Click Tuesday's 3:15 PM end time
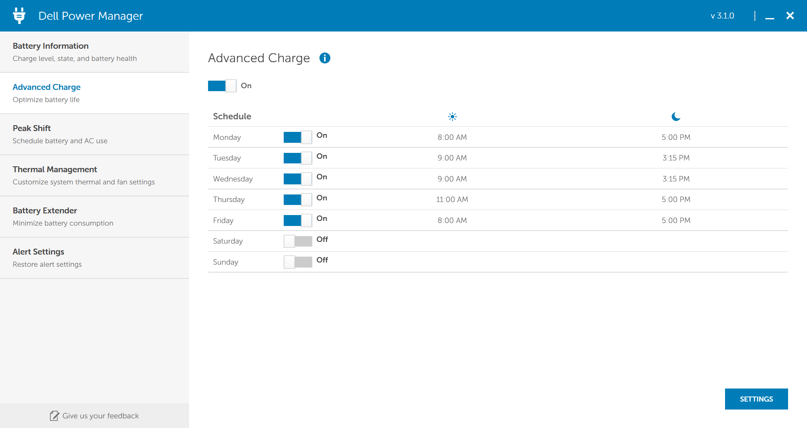The image size is (807, 428). [x=676, y=158]
